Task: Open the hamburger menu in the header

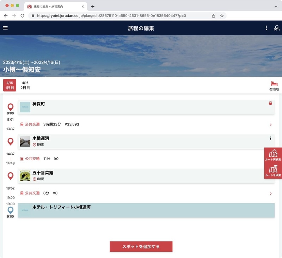Action: (5, 28)
